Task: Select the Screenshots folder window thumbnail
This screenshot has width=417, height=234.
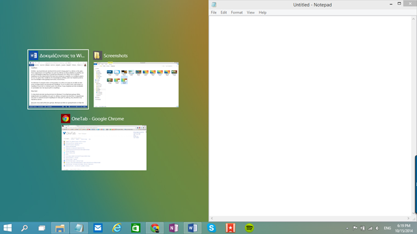Action: point(136,84)
